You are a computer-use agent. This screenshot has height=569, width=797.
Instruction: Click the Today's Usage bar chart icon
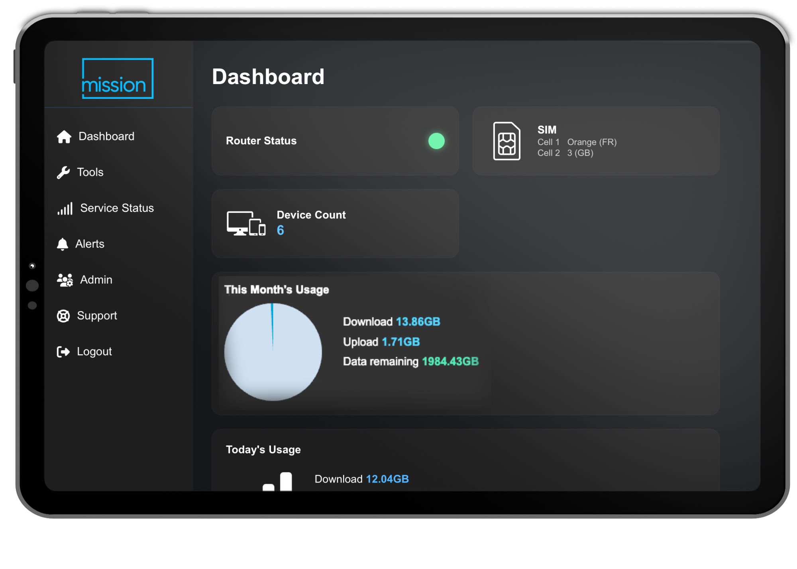pos(277,481)
